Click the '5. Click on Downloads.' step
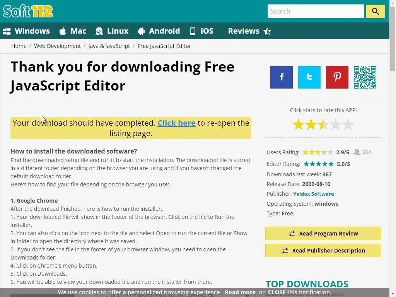 click(x=38, y=274)
